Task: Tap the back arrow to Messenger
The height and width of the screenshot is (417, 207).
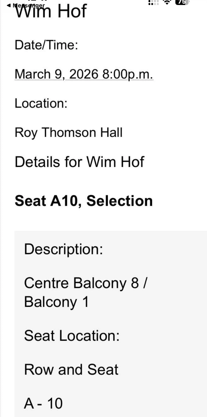Action: point(8,5)
